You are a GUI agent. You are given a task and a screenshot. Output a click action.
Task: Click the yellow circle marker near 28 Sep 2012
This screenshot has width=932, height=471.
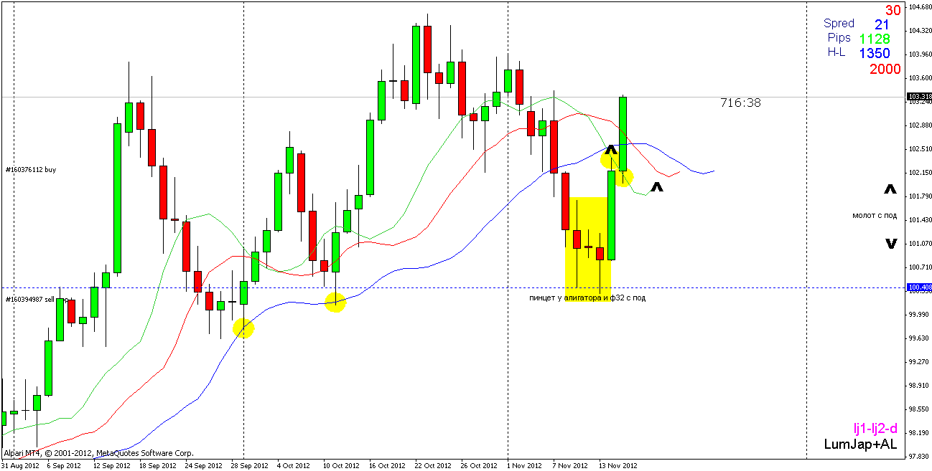tap(243, 328)
